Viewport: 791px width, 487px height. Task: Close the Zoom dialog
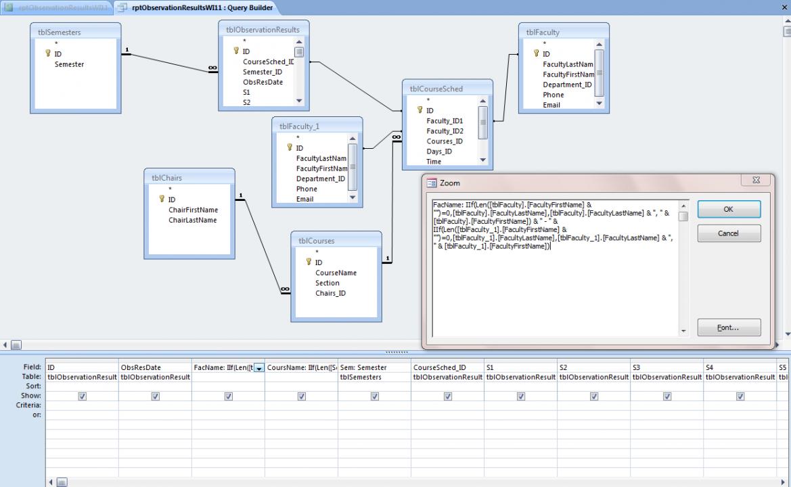tap(756, 180)
